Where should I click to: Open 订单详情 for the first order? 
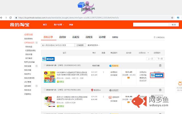[x=143, y=75]
